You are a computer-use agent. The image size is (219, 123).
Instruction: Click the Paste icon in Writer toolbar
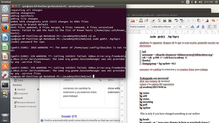[198, 20]
